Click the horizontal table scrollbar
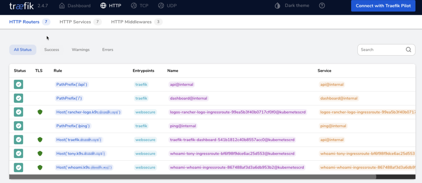This screenshot has height=183, width=422. pyautogui.click(x=193, y=177)
